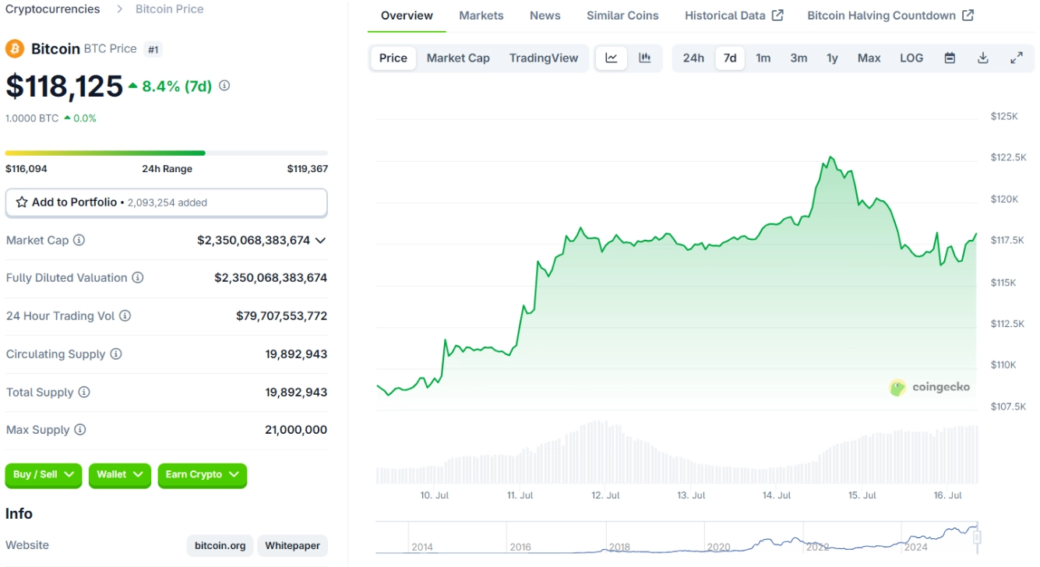The width and height of the screenshot is (1040, 567).
Task: Click the 14. Jul axis label
Action: pos(777,495)
